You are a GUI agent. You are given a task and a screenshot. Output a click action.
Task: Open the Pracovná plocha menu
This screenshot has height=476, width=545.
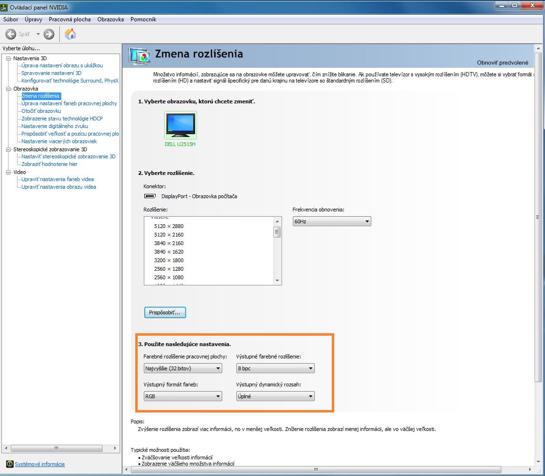[x=69, y=19]
